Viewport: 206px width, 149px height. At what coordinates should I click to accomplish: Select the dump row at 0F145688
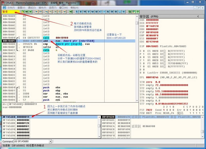(50, 123)
